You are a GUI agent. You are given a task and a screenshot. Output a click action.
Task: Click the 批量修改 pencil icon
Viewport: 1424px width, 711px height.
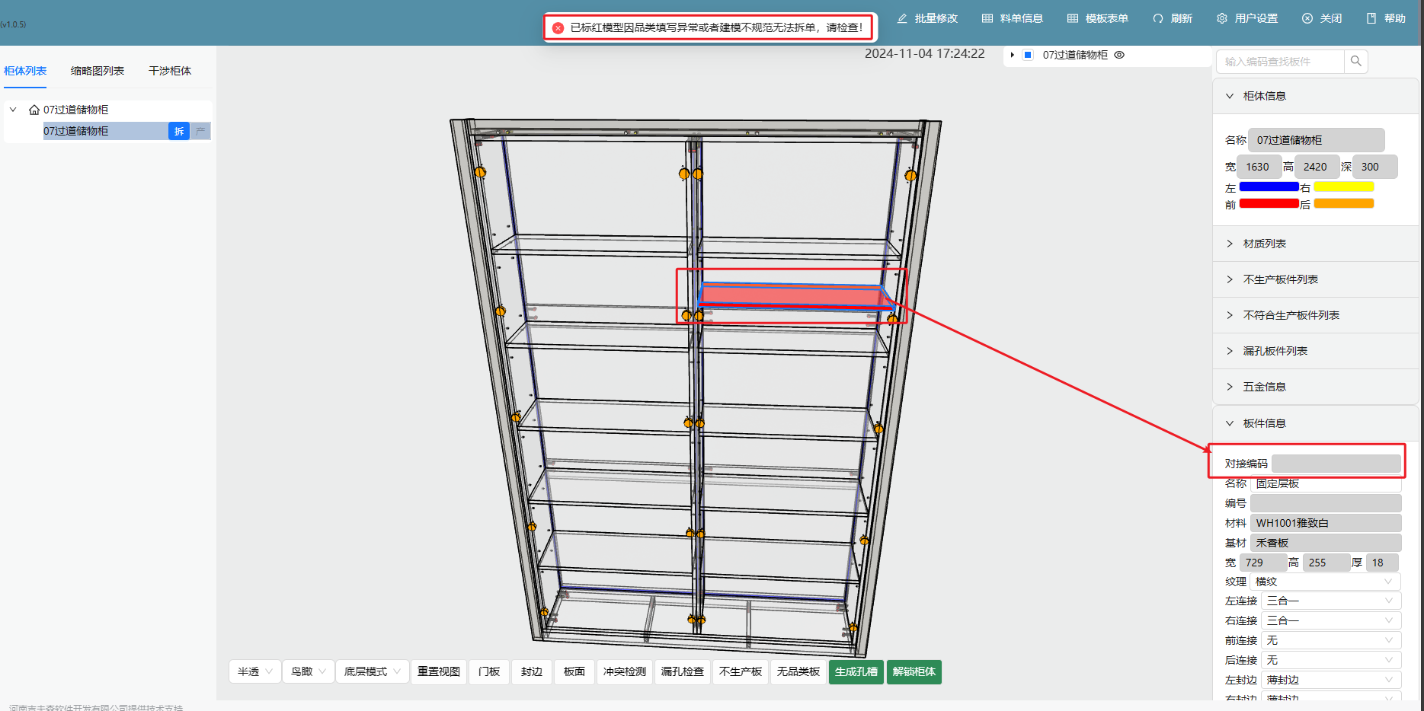tap(902, 18)
